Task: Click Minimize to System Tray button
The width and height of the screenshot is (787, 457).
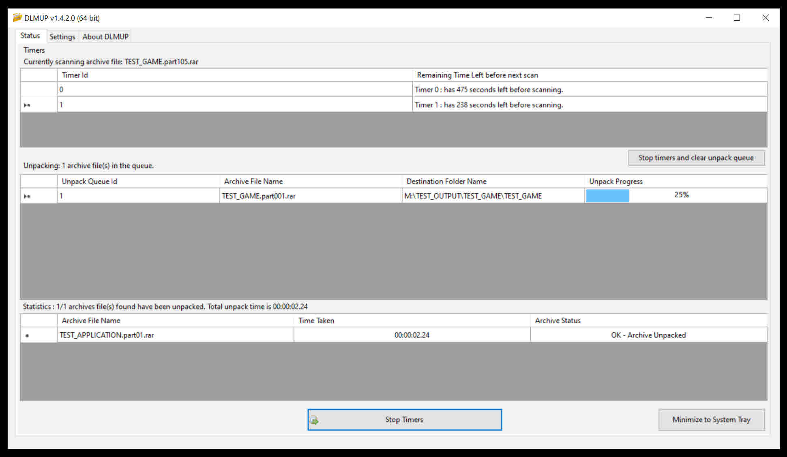Action: click(x=711, y=420)
